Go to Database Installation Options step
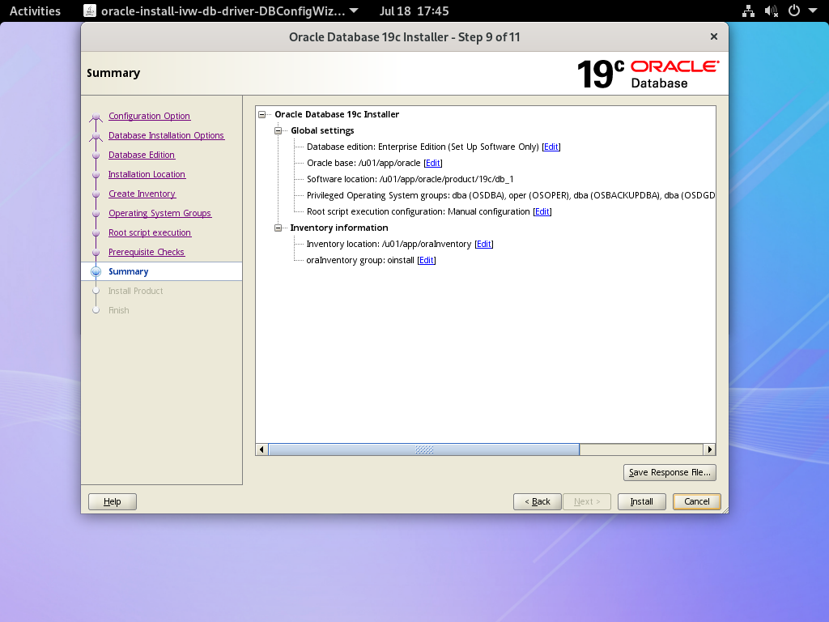Viewport: 829px width, 622px height. [x=166, y=135]
